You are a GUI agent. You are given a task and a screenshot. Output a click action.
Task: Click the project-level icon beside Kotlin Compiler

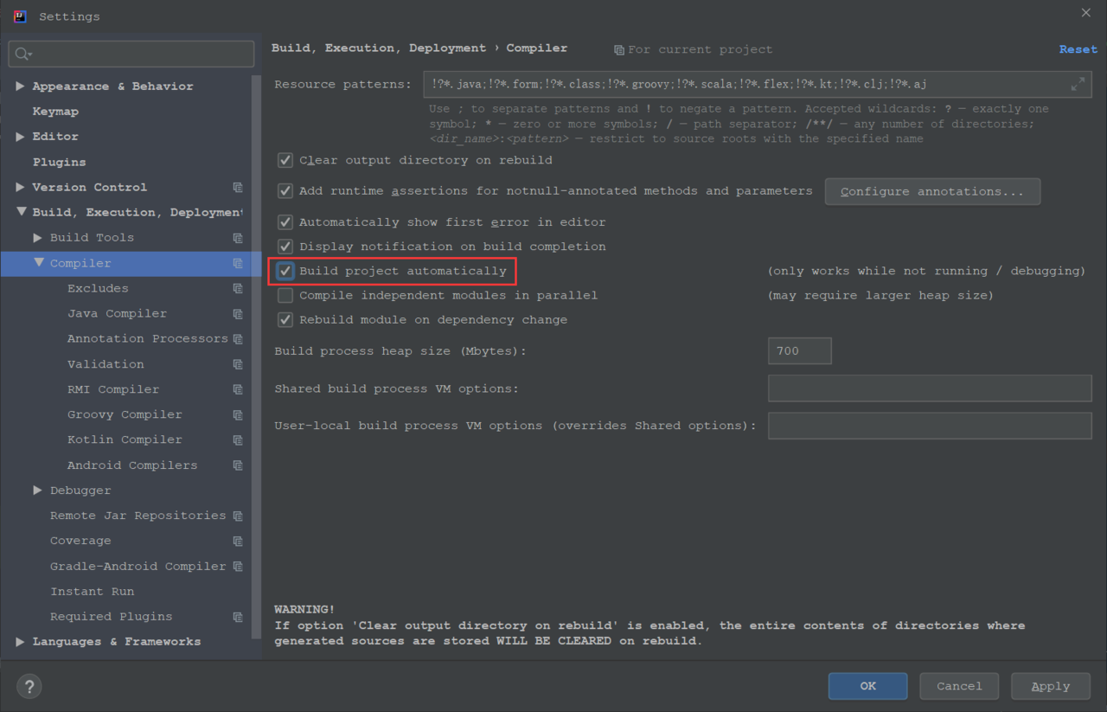pos(238,439)
